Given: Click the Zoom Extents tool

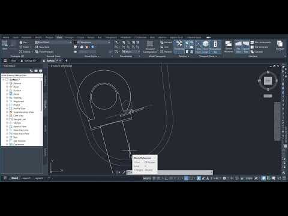Looking at the screenshot, I should pyautogui.click(x=25, y=52).
